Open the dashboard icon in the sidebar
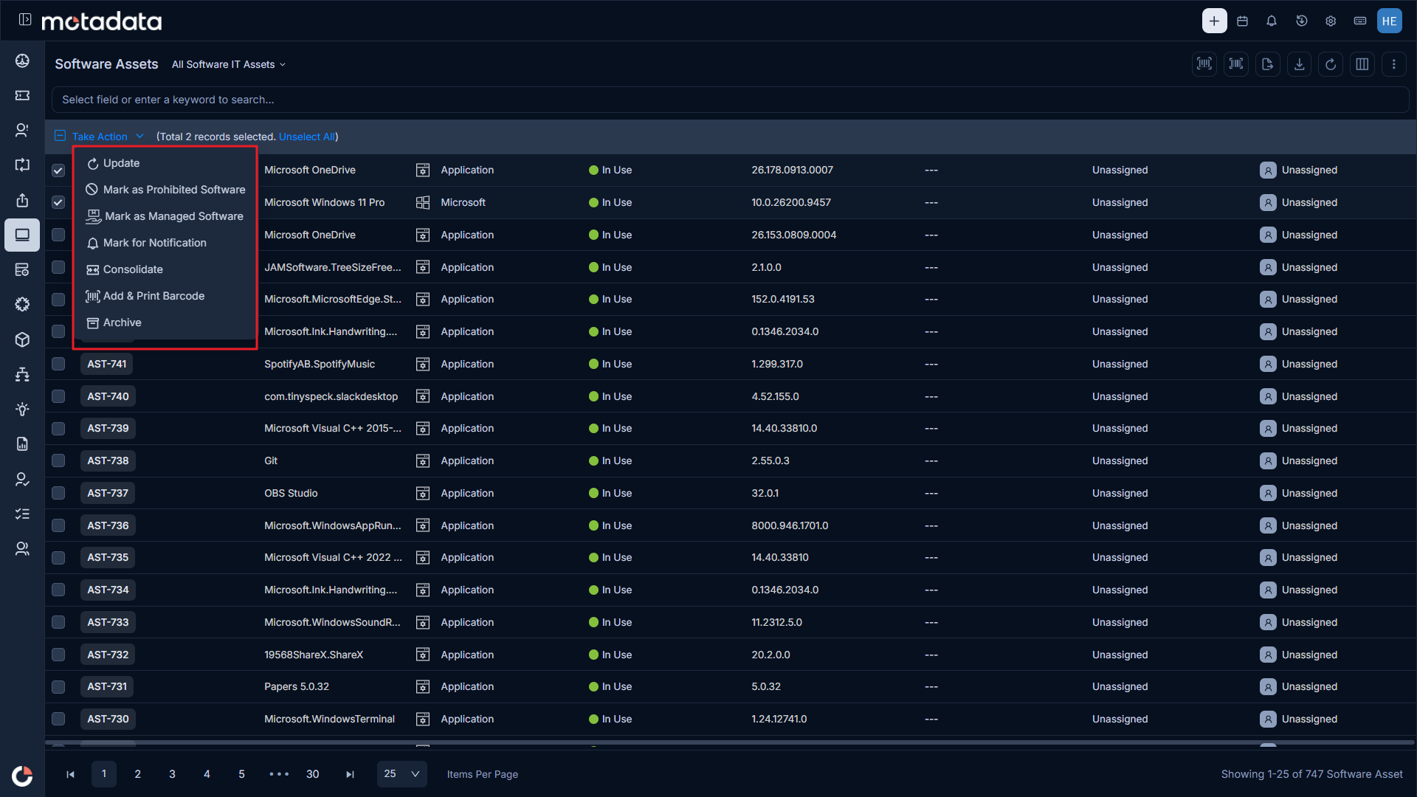 tap(22, 61)
